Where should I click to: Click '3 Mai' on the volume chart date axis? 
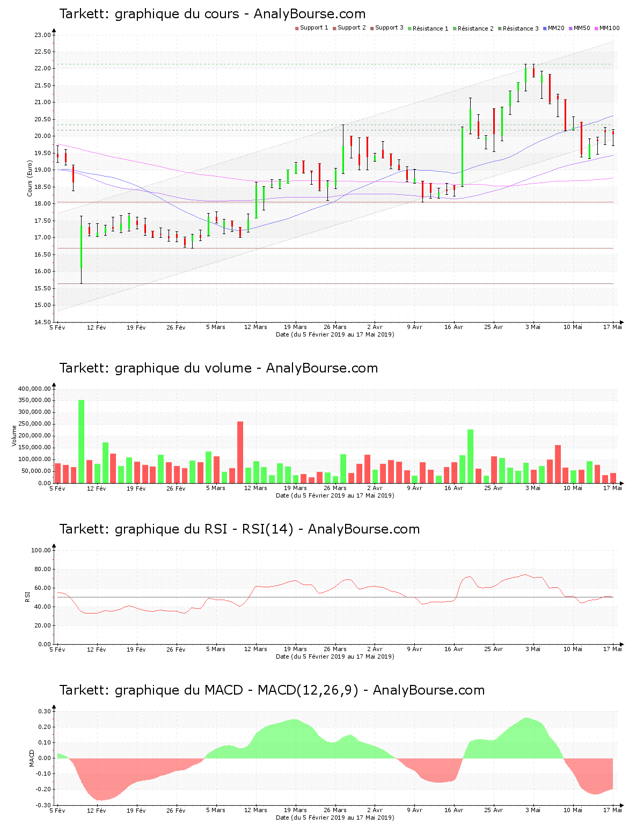[x=533, y=488]
